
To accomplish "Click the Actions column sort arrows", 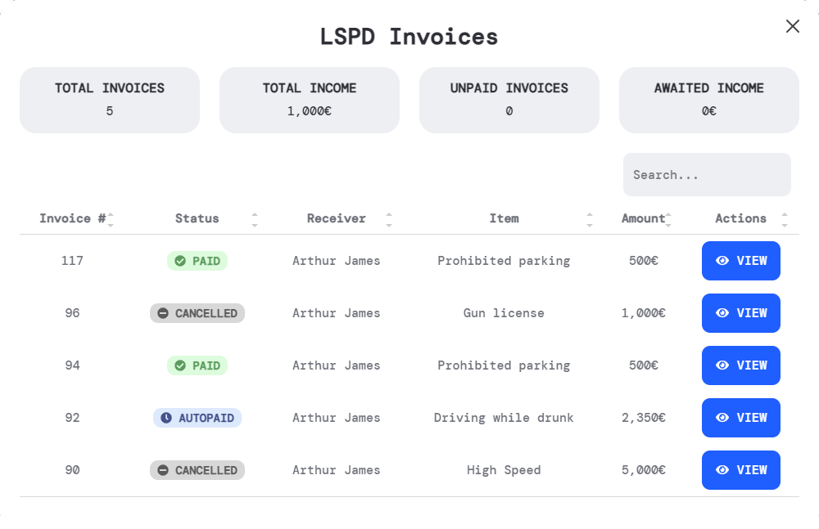I will [785, 219].
